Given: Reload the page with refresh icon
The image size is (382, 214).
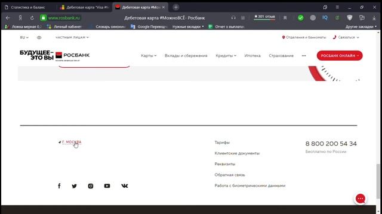Looking at the screenshot, I should (x=32, y=18).
